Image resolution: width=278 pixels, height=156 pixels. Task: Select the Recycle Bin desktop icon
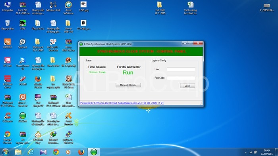[x=8, y=25]
